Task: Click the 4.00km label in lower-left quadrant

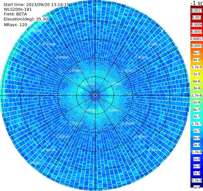Action: point(49,150)
